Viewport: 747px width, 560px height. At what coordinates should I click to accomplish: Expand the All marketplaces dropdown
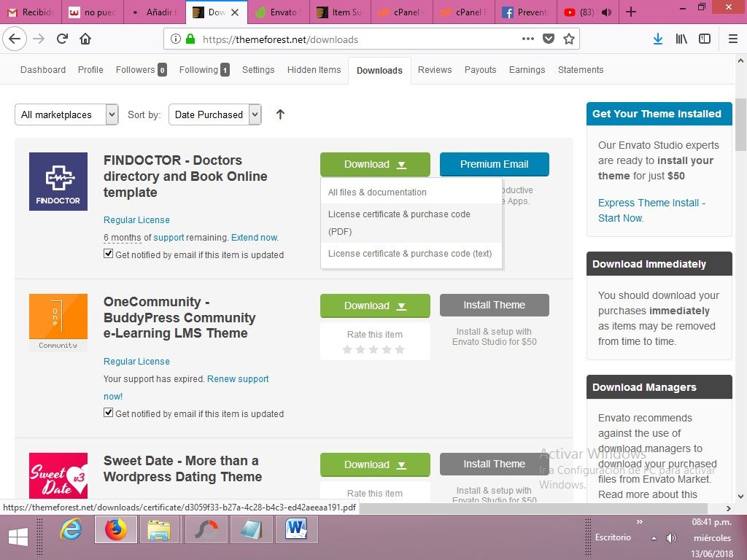66,114
